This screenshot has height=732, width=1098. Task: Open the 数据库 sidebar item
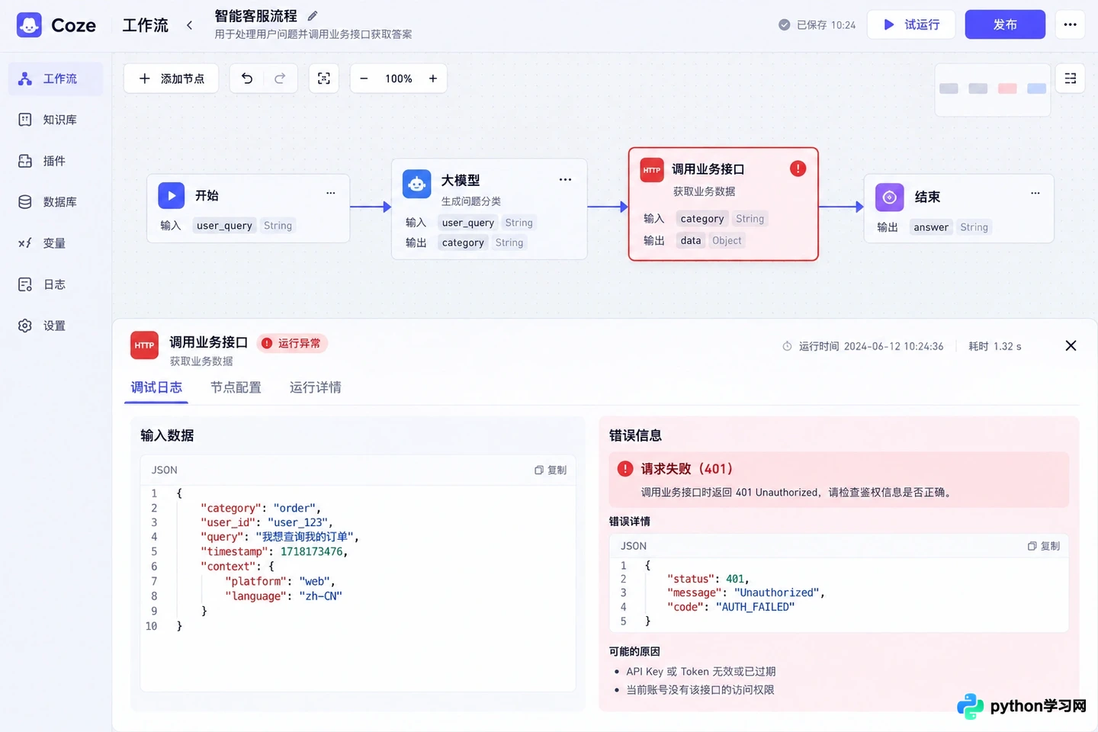[x=55, y=202]
